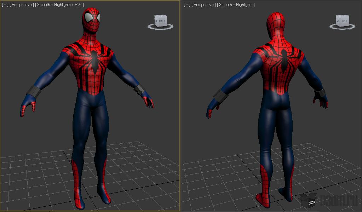Click the LEFT face of the right ViewCube

click(x=344, y=21)
